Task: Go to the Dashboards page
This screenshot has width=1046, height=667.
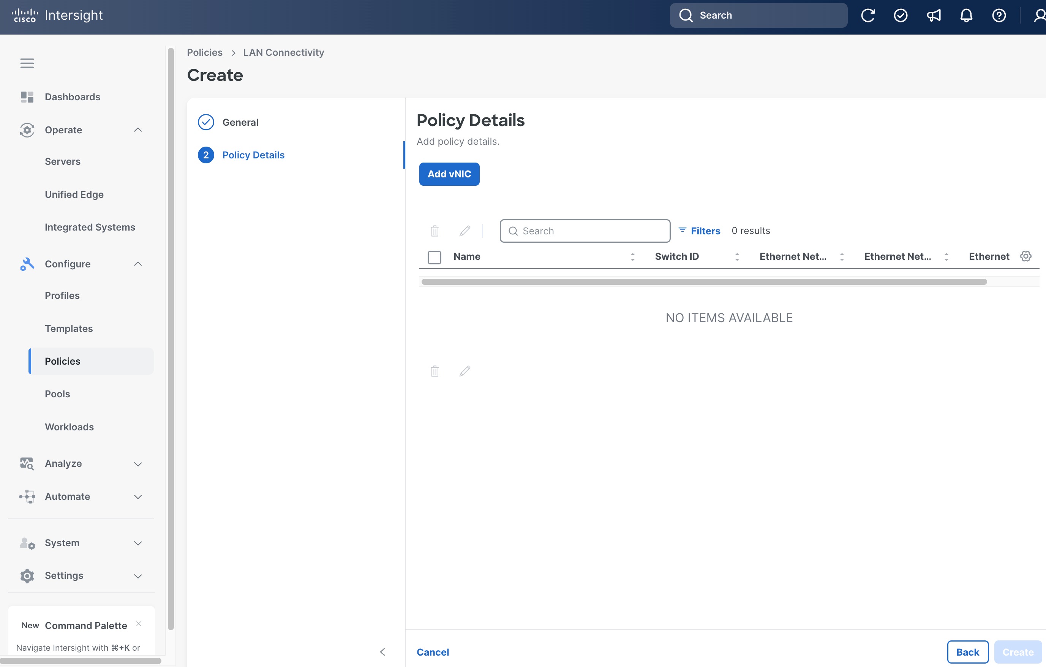Action: click(x=73, y=97)
